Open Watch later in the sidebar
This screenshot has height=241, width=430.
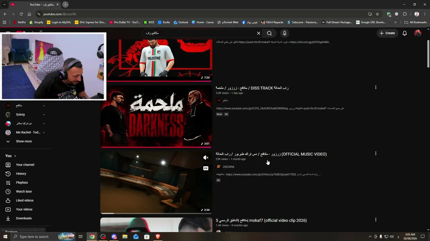(x=24, y=191)
